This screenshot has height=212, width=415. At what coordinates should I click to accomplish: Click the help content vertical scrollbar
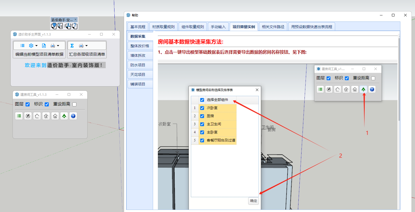click(x=399, y=80)
